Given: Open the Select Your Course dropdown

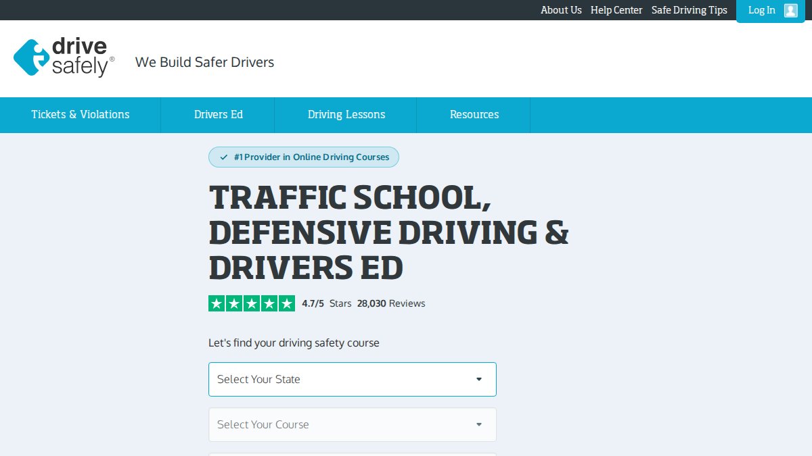Looking at the screenshot, I should [x=353, y=424].
